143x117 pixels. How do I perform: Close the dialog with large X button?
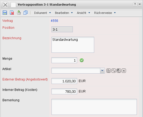pos(5,5)
